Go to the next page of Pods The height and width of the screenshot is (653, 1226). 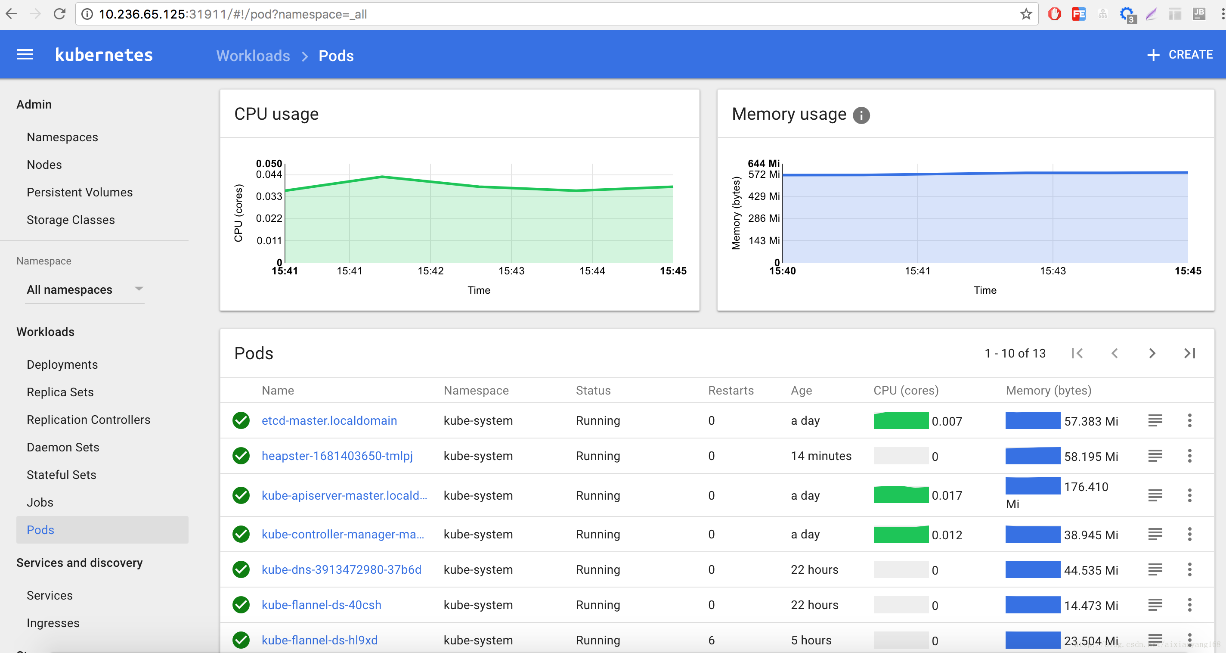[x=1152, y=353]
